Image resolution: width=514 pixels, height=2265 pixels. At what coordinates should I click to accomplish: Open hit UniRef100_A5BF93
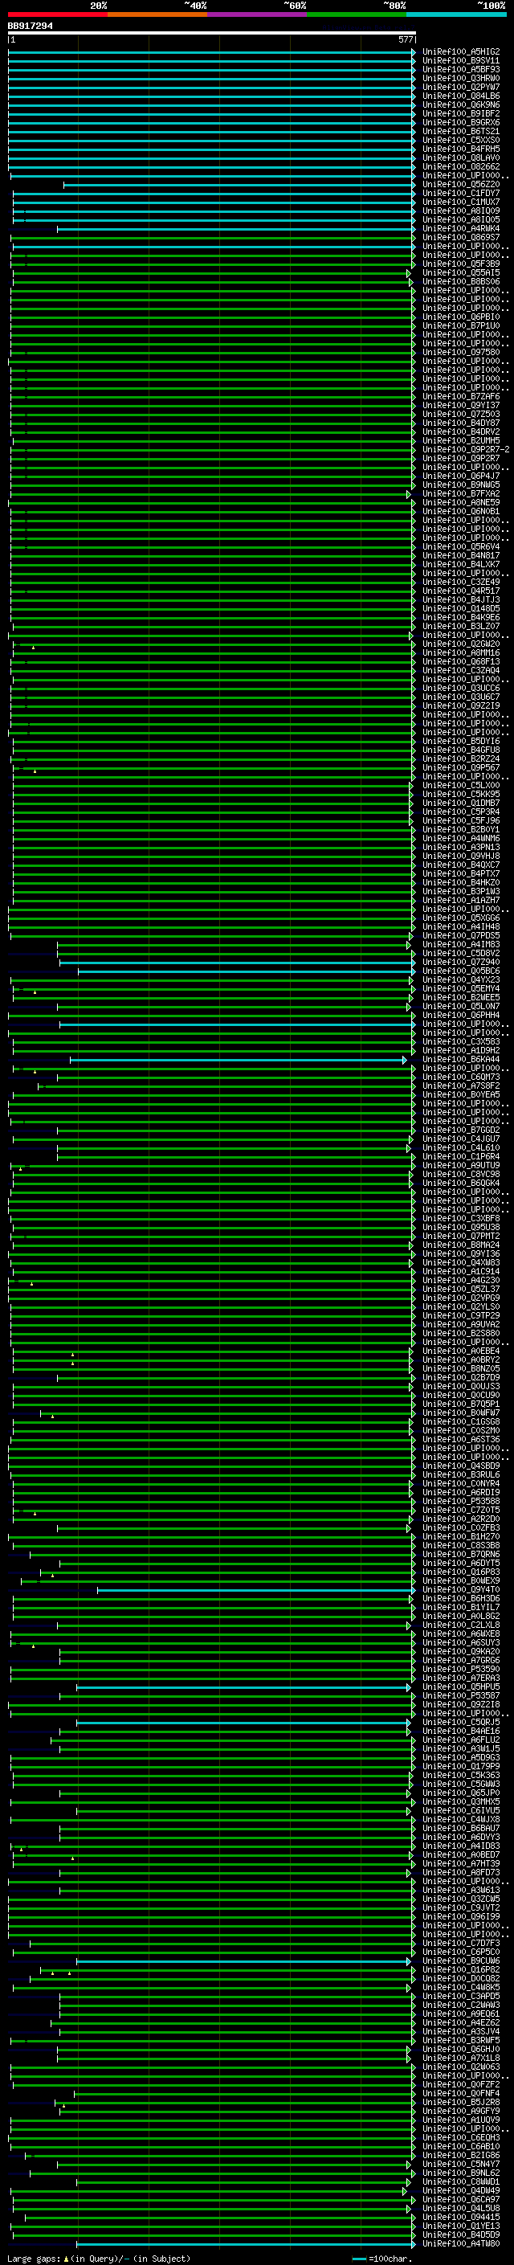[x=461, y=69]
